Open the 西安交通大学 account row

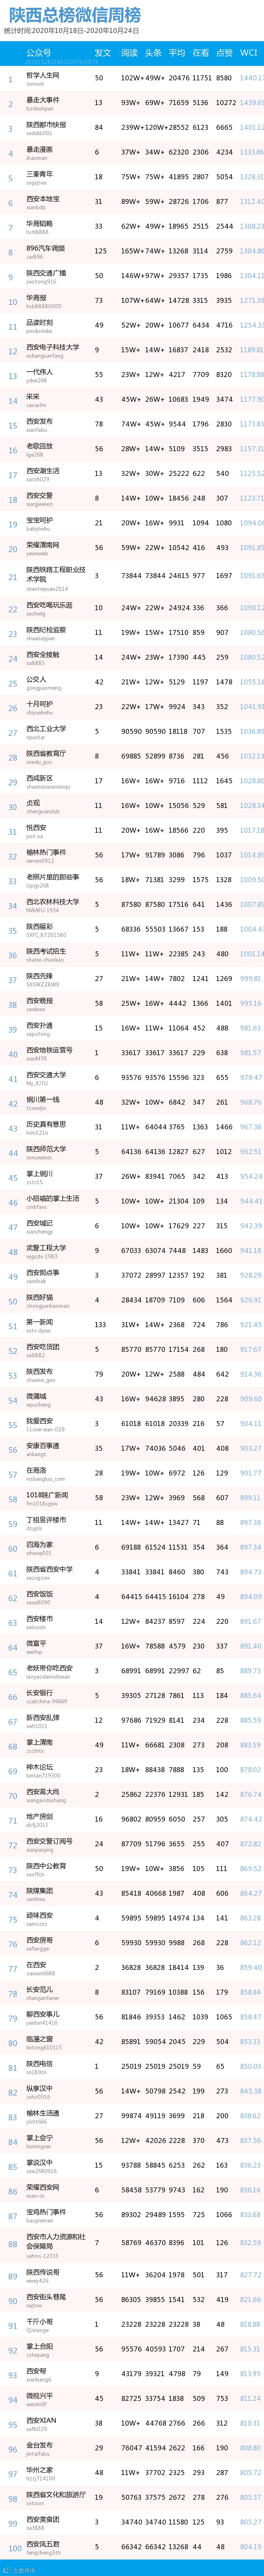132,1078
